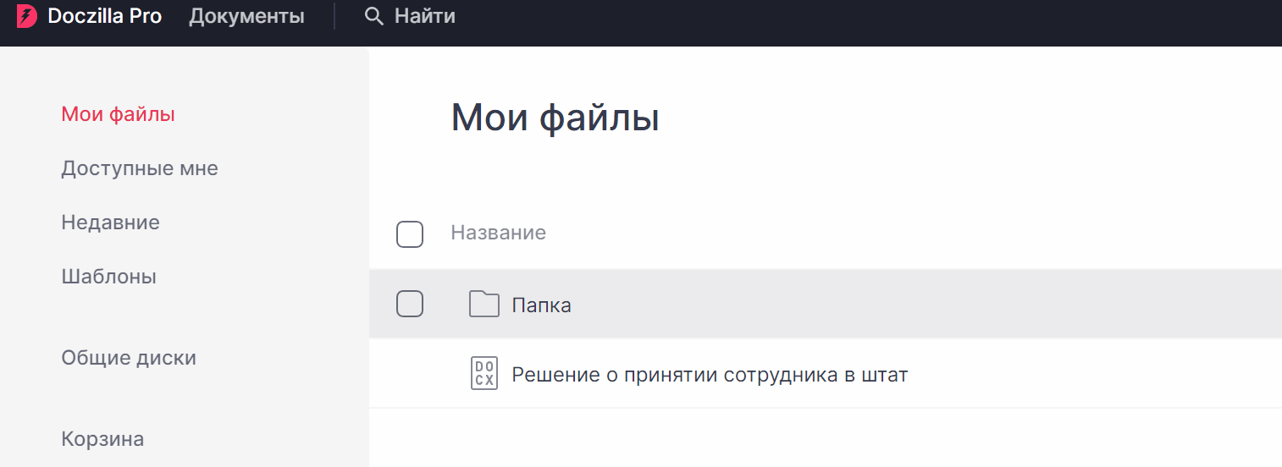
Task: Select Мои файлы in the sidebar
Action: click(119, 114)
